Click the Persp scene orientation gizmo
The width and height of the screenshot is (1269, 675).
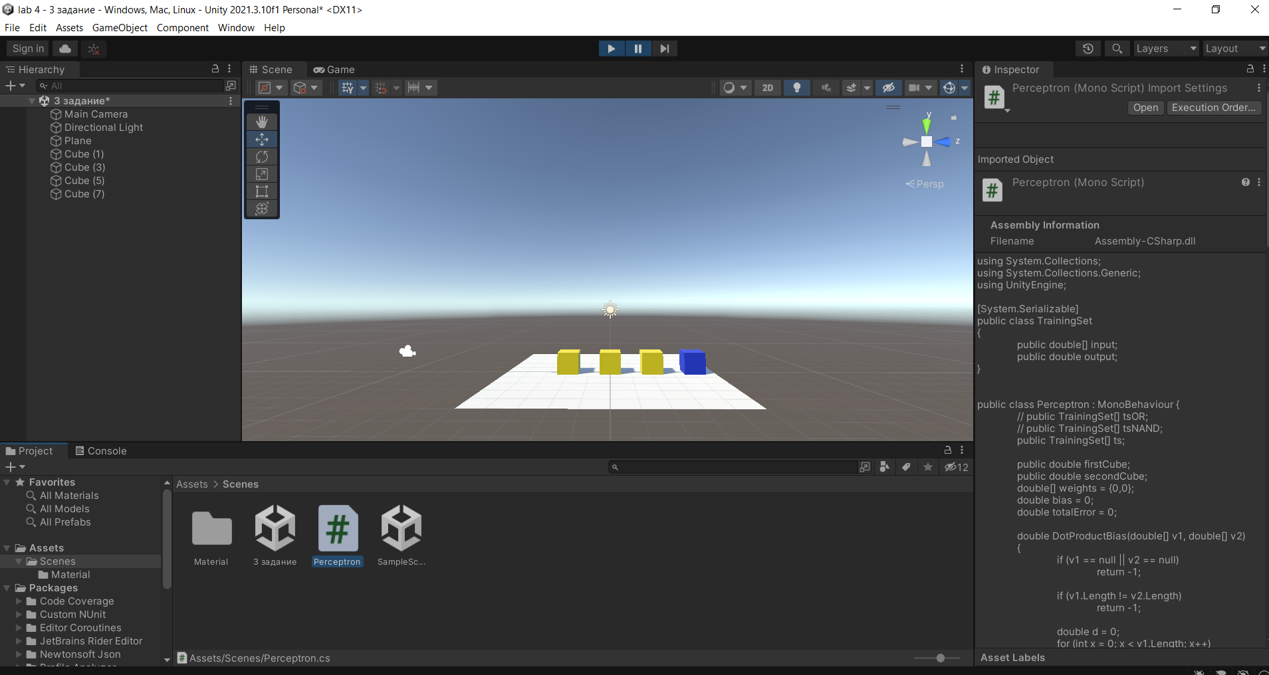click(925, 184)
